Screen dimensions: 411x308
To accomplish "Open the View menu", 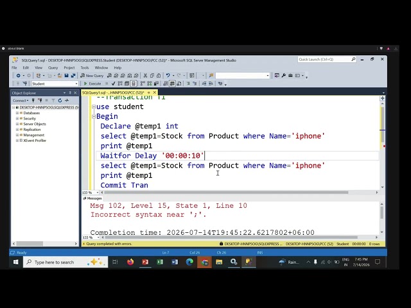I will [39, 67].
